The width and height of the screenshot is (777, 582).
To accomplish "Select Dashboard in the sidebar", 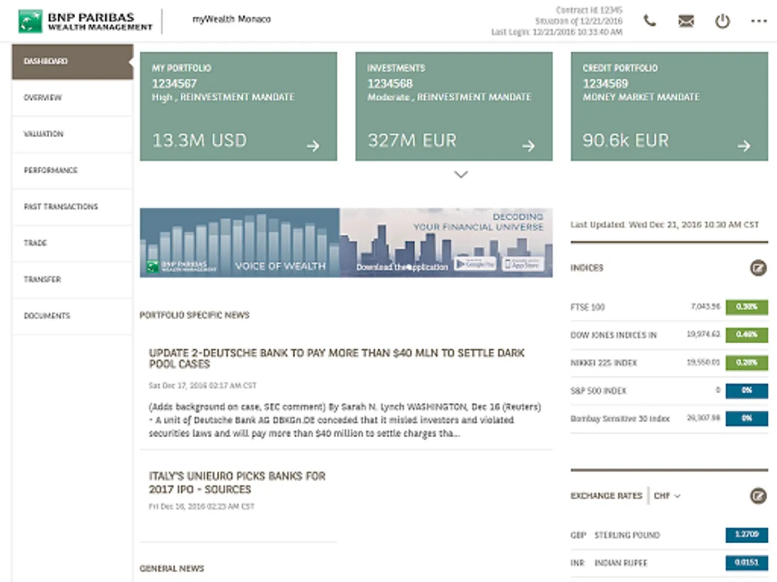I will (72, 61).
